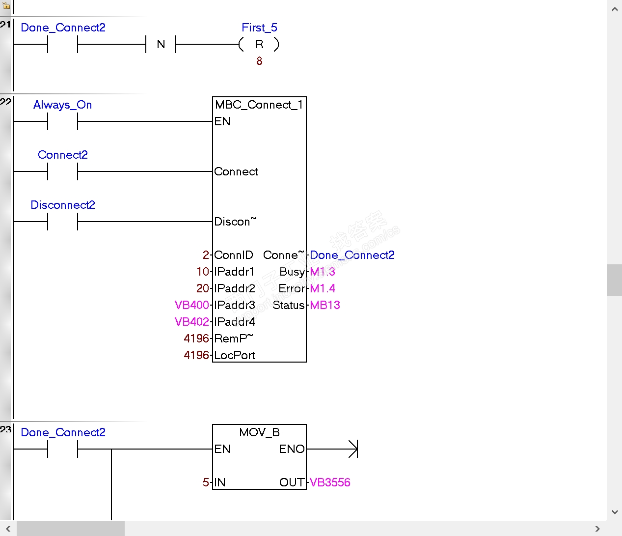Screen dimensions: 622x536
Task: Select the Disconnect2 contact
Action: coord(63,222)
